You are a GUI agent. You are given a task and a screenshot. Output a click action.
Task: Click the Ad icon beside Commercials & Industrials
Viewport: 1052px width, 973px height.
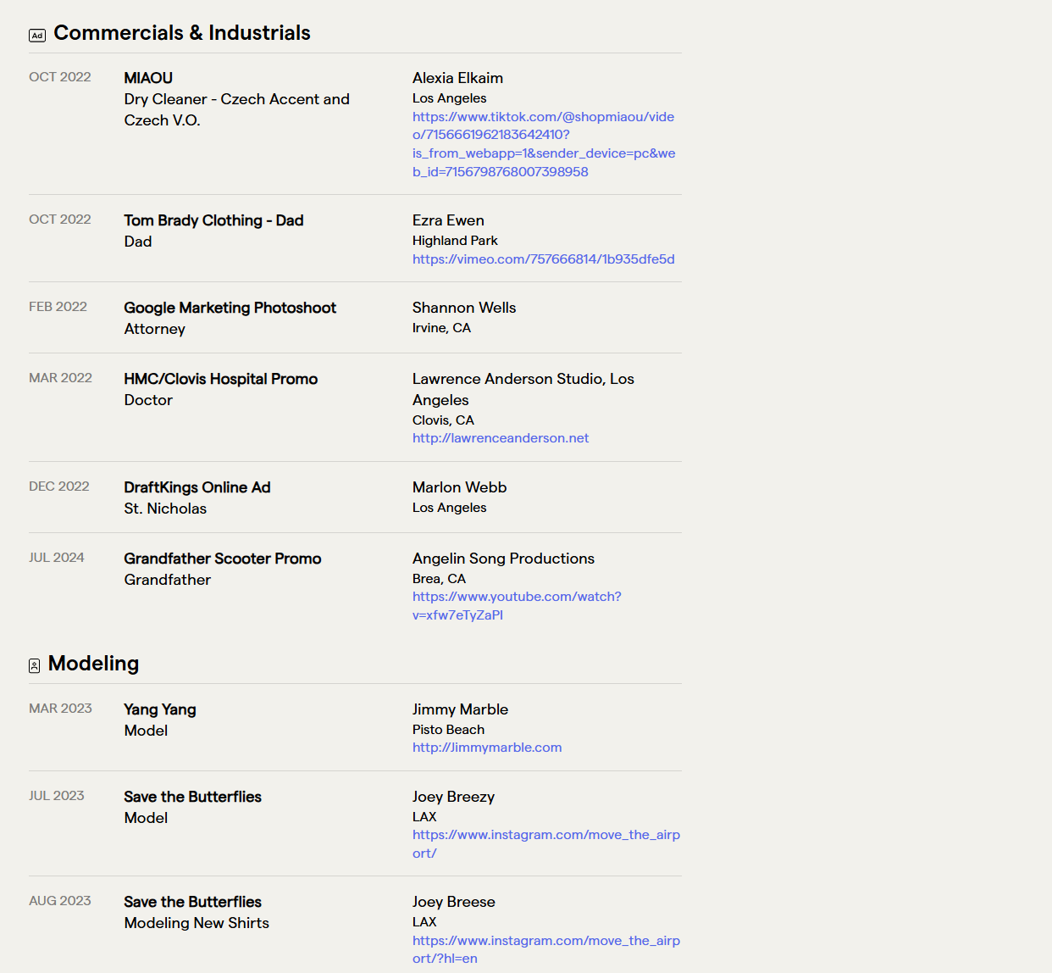[x=37, y=36]
